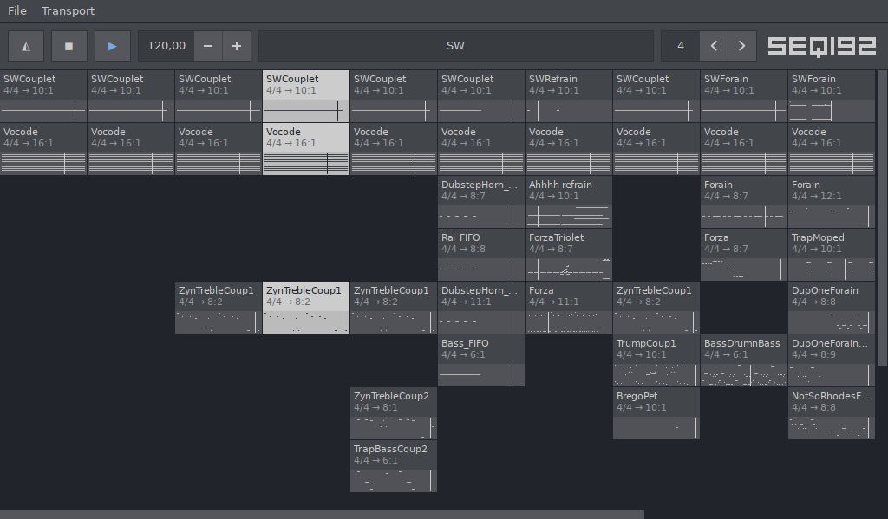Click the screenset number 4 field

(x=681, y=46)
